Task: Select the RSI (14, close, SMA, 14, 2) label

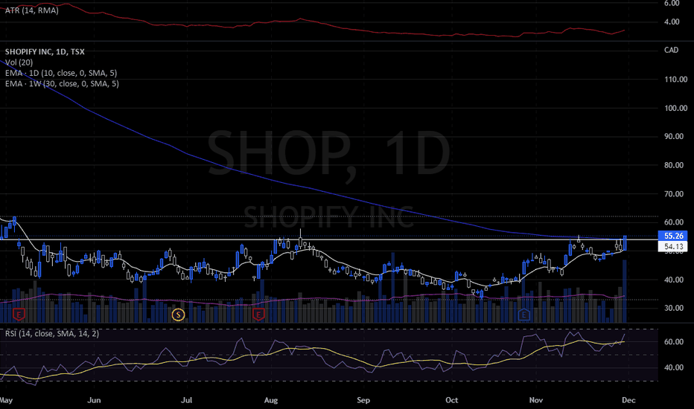Action: [52, 333]
